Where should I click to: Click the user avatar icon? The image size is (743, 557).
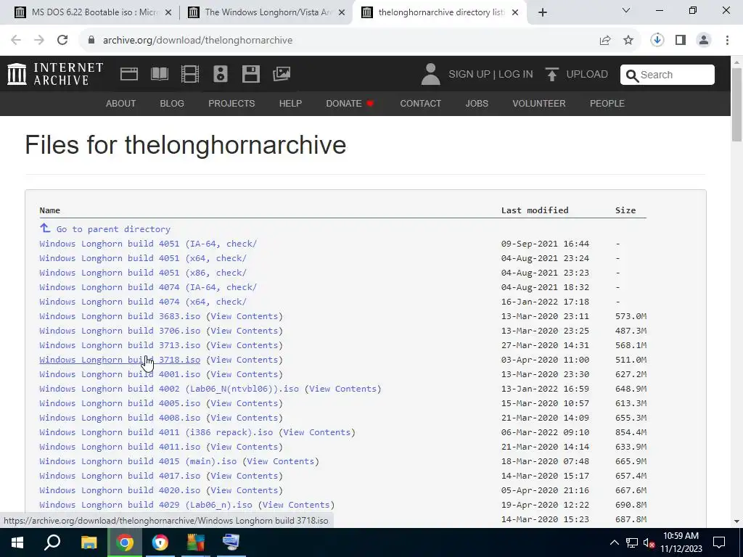click(x=430, y=75)
